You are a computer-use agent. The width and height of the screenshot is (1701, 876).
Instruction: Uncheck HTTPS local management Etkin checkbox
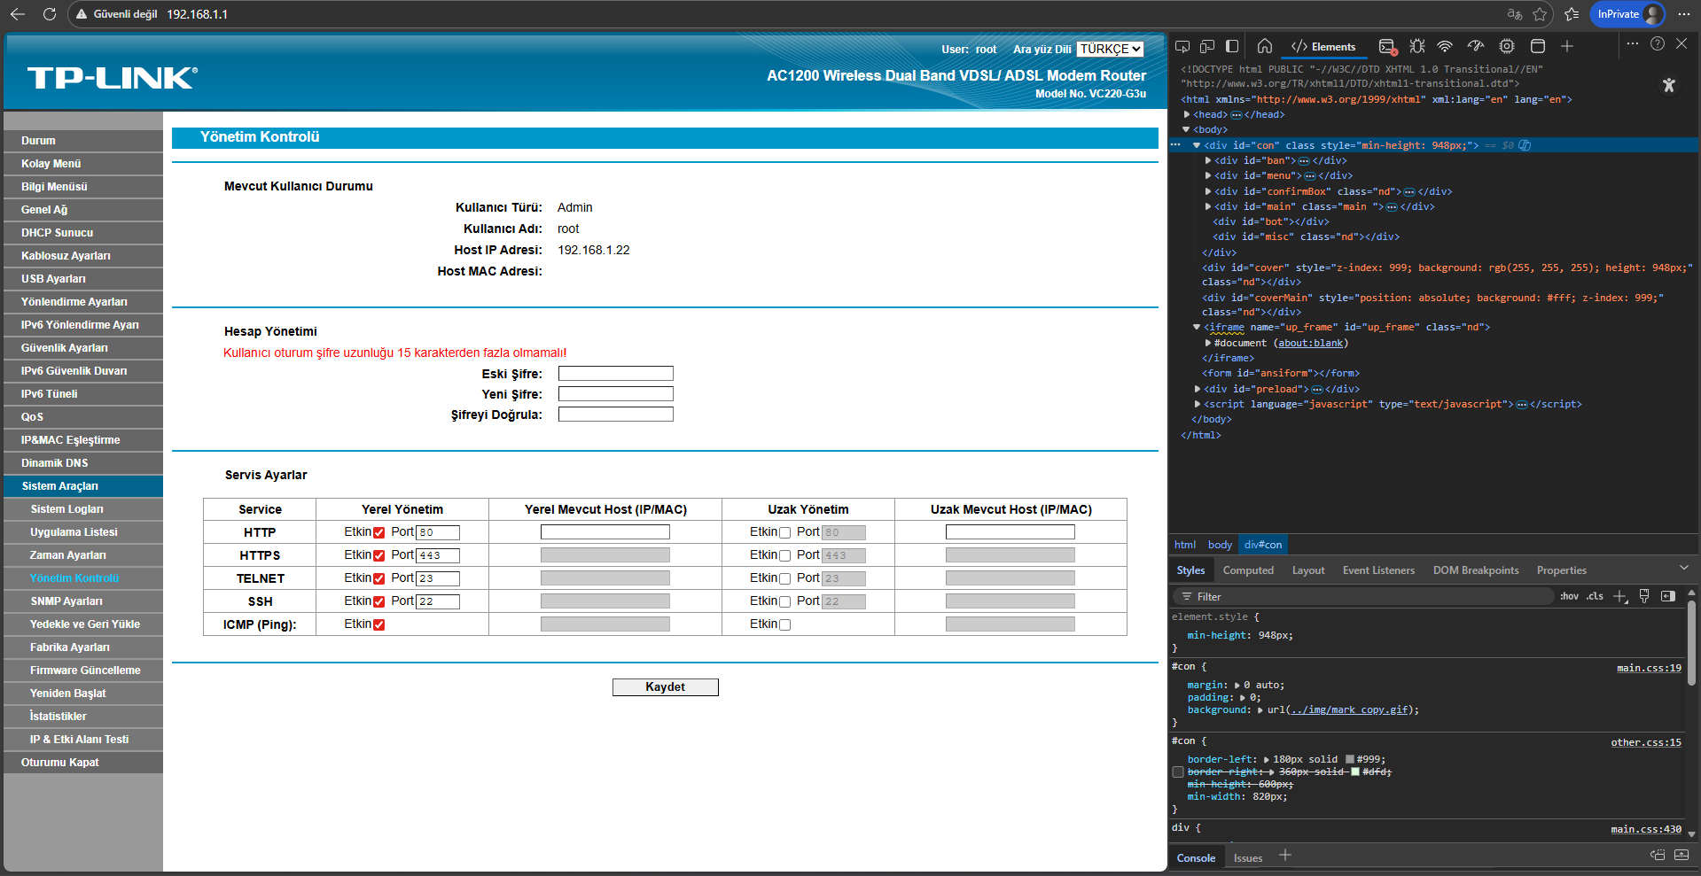(x=379, y=556)
